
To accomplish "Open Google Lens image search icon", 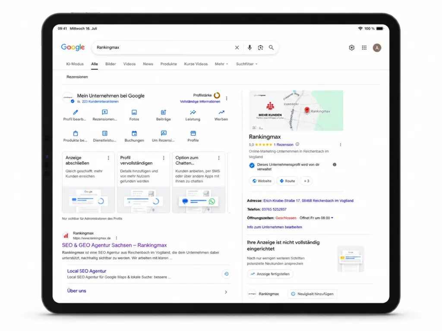I will click(260, 47).
